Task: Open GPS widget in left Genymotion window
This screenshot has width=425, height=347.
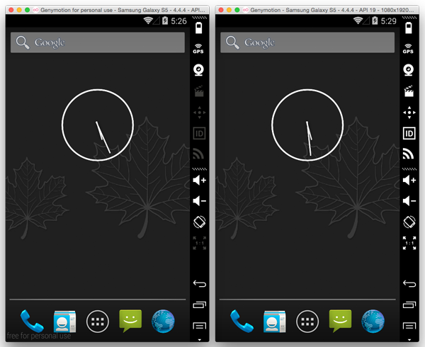Action: pos(198,49)
